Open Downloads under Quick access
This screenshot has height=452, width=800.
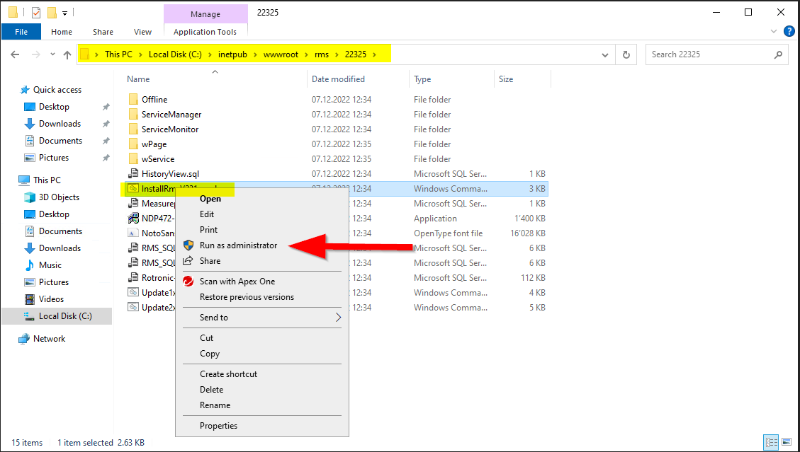[x=60, y=124]
